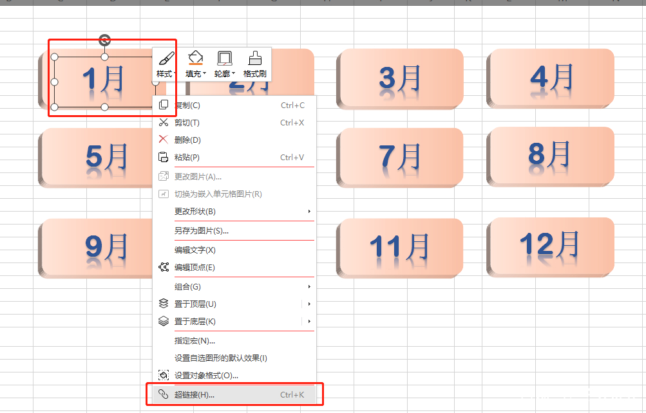Viewport: 646px width, 413px height.
Task: Select 另存为图片(S)... menu entry
Action: point(234,230)
